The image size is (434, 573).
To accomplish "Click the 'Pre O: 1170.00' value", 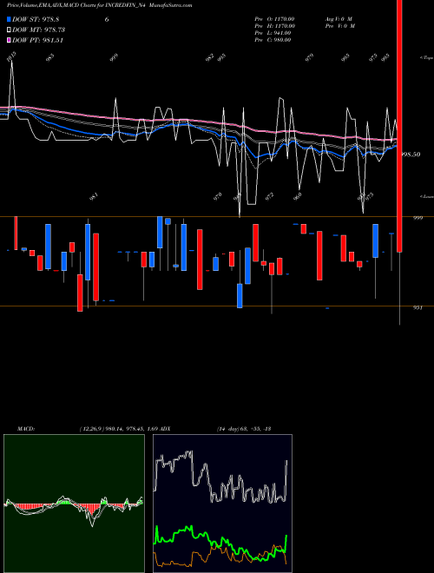I will (274, 18).
